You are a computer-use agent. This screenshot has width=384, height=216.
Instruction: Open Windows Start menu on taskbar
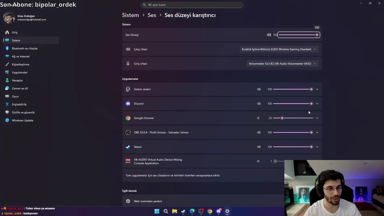[157, 211]
